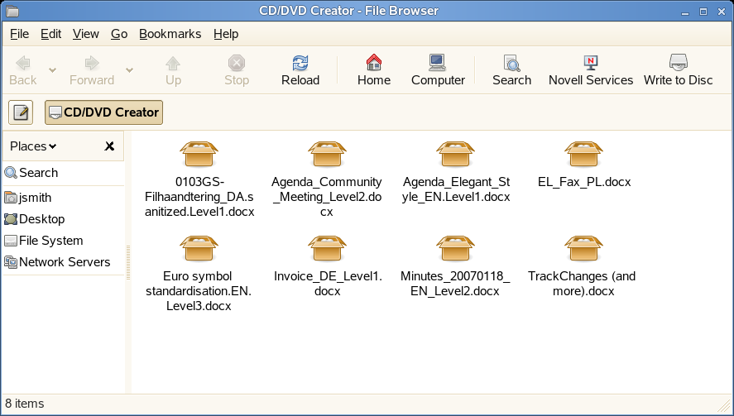734x416 pixels.
Task: Click the Minutes_20070118_EN_Level2.docx name label
Action: (x=455, y=284)
